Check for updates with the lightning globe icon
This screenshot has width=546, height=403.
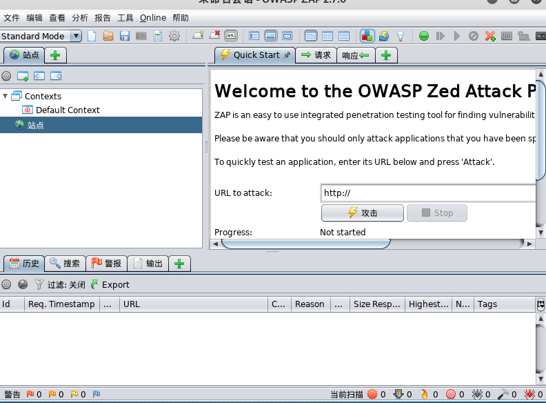point(384,36)
